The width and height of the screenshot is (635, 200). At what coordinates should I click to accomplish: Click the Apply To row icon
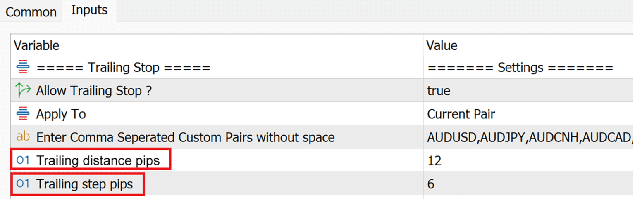23,113
